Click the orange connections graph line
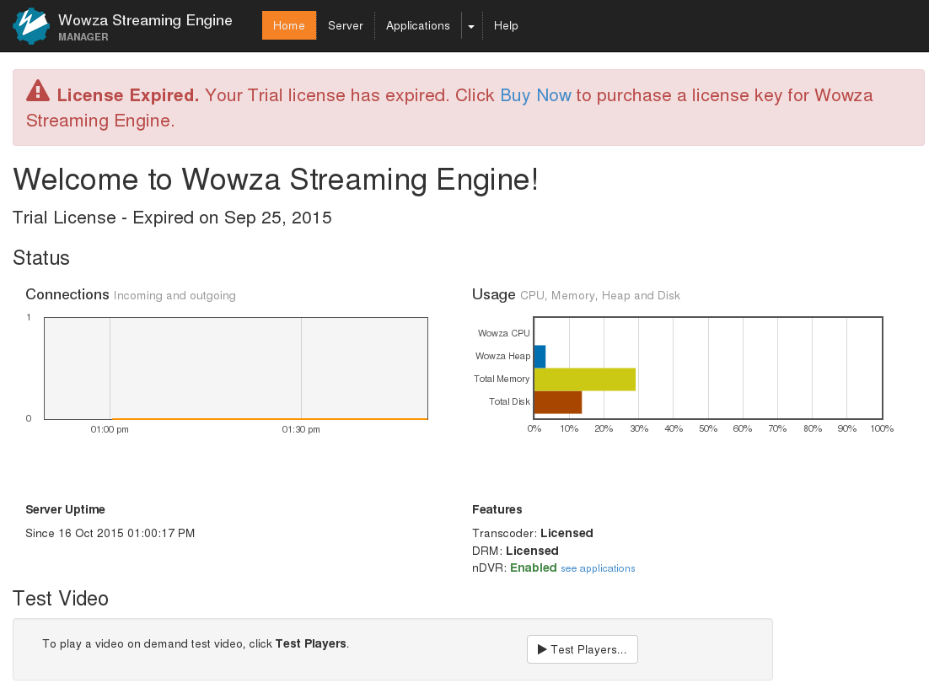Screen dimensions: 929x694 pos(270,418)
